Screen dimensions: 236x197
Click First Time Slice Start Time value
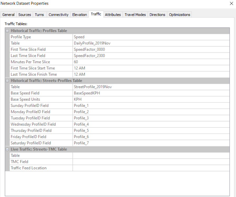pyautogui.click(x=151, y=68)
